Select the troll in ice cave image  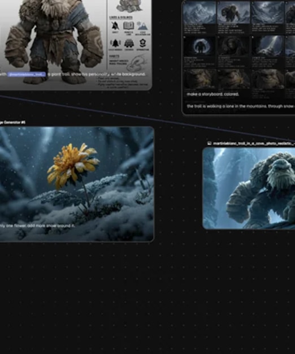pos(249,188)
